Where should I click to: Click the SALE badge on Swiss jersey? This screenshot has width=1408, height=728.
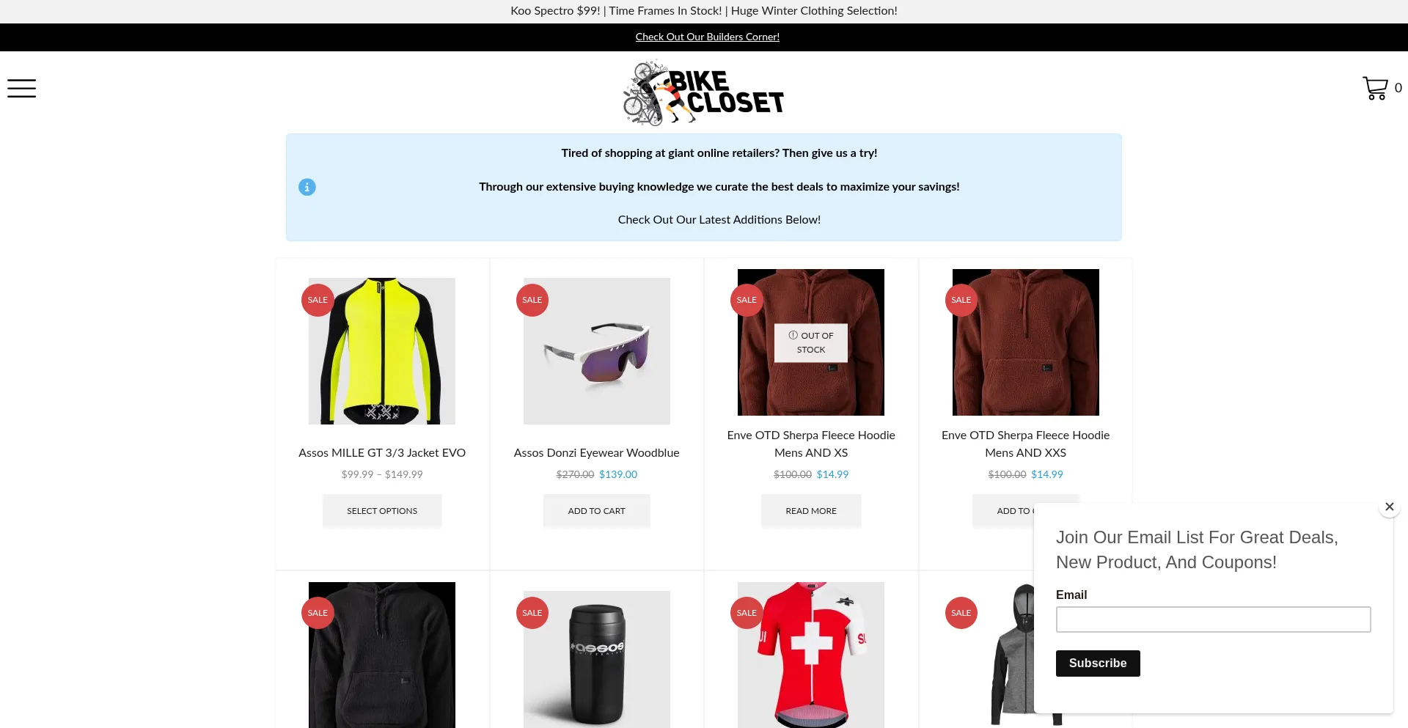click(747, 613)
